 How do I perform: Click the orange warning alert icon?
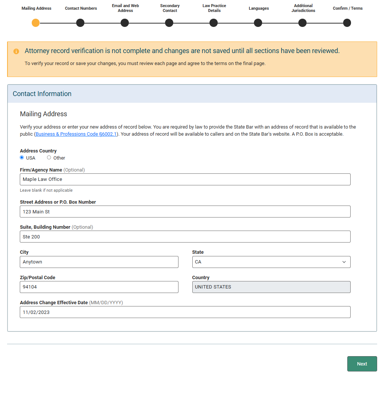pyautogui.click(x=16, y=51)
